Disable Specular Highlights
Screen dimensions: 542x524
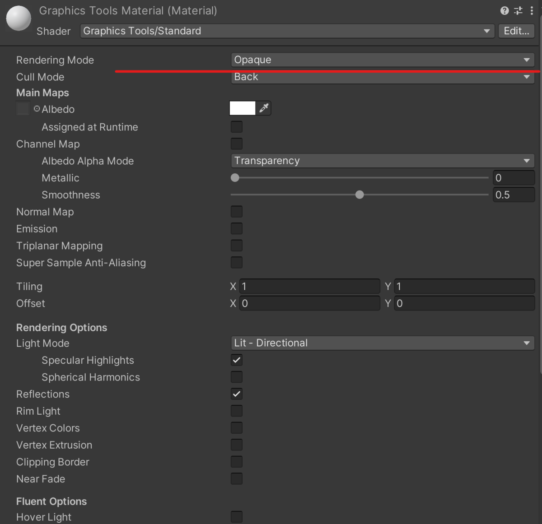(x=236, y=360)
